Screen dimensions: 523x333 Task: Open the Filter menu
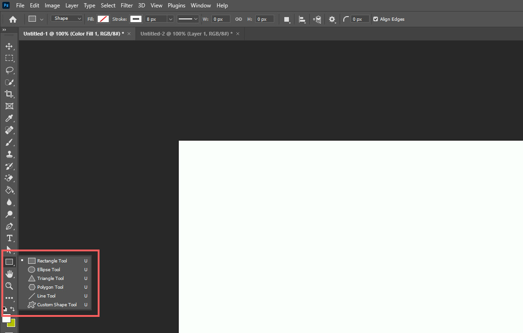click(x=126, y=6)
